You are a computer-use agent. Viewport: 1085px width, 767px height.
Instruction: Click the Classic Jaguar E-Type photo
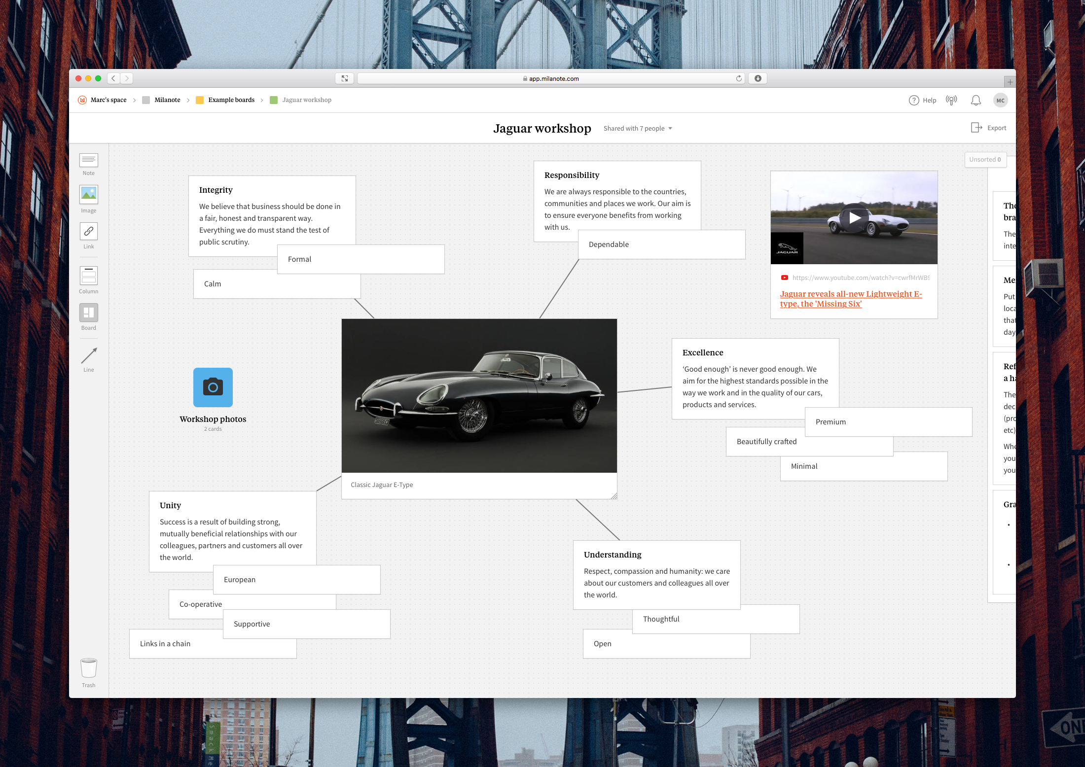click(479, 396)
